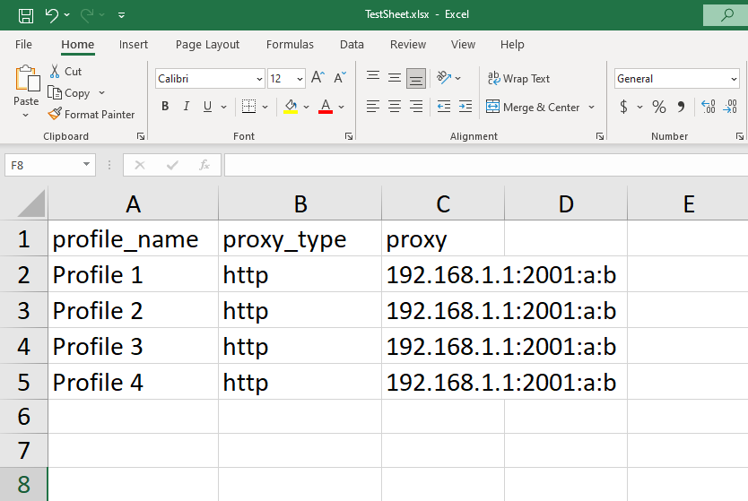748x501 pixels.
Task: Click the Increase Indent icon
Action: pyautogui.click(x=465, y=107)
